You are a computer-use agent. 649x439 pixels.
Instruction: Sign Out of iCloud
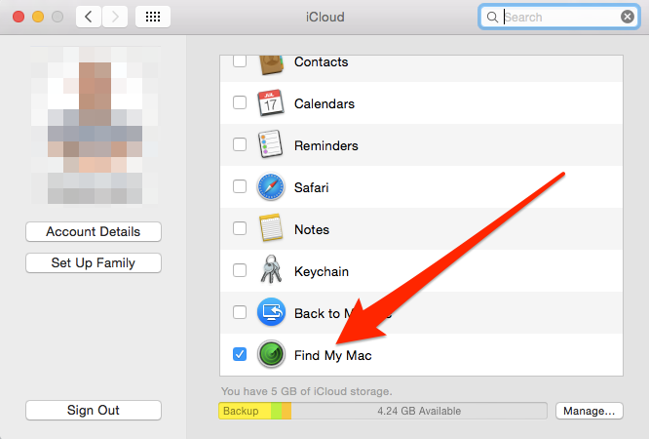[94, 410]
